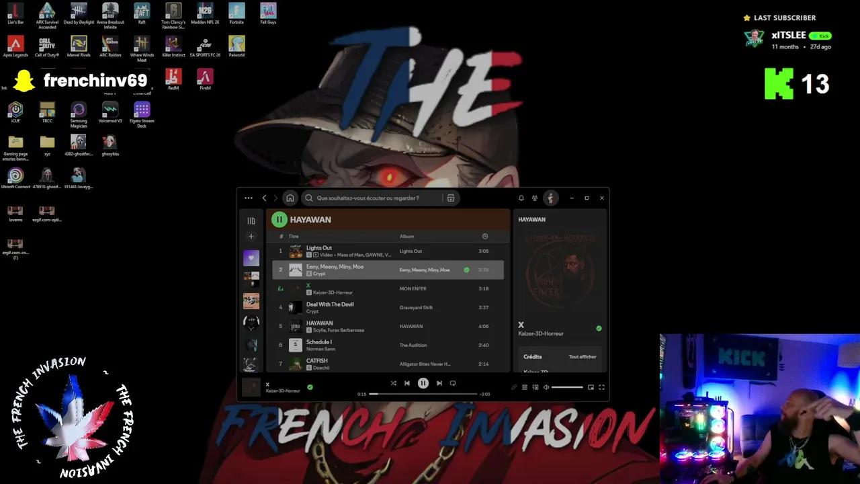The image size is (860, 484).
Task: Open Fortnite desktop shortcut
Action: pos(236,13)
